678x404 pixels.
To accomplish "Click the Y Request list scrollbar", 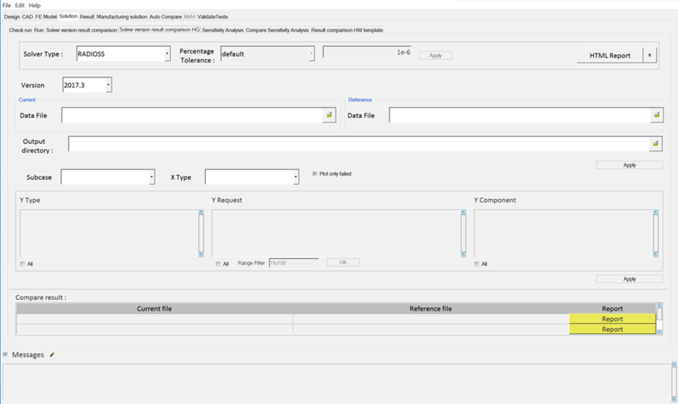I will (x=463, y=233).
